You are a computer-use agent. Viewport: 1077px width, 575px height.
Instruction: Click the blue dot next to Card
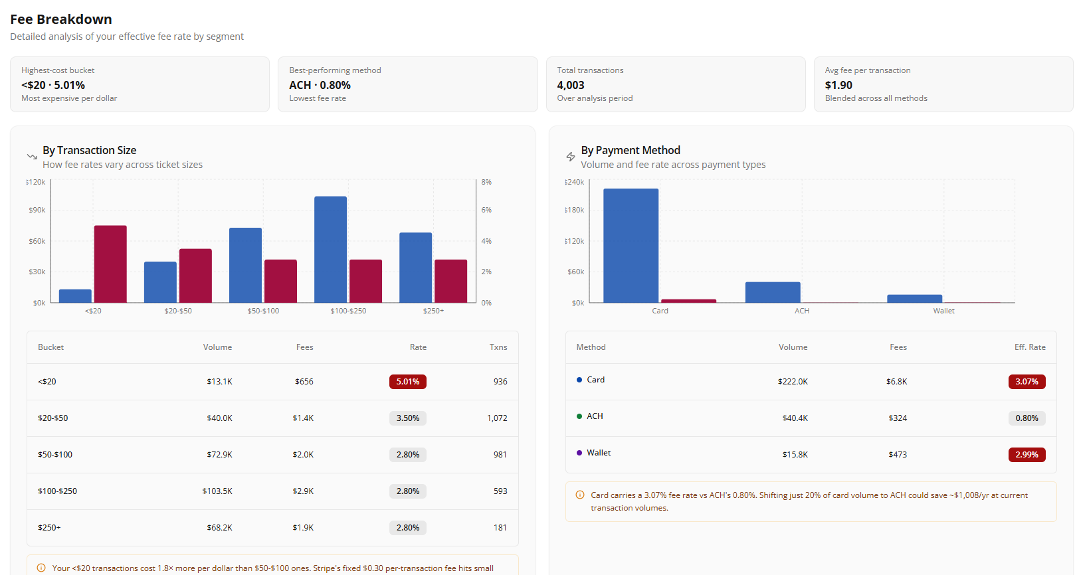pos(579,380)
